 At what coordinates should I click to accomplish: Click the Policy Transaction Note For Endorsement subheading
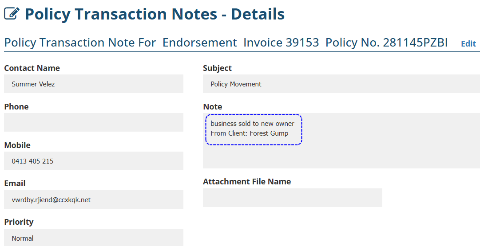coord(226,43)
